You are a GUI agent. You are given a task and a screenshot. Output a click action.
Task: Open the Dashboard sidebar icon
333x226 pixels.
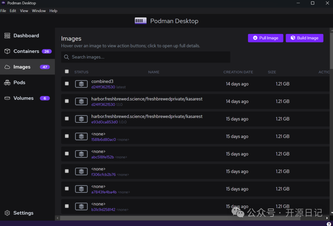tap(7, 36)
